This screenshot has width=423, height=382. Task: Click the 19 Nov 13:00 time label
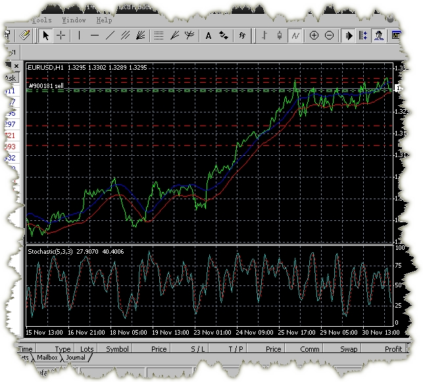170,333
